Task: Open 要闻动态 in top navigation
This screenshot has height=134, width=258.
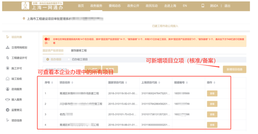Action: click(x=115, y=6)
